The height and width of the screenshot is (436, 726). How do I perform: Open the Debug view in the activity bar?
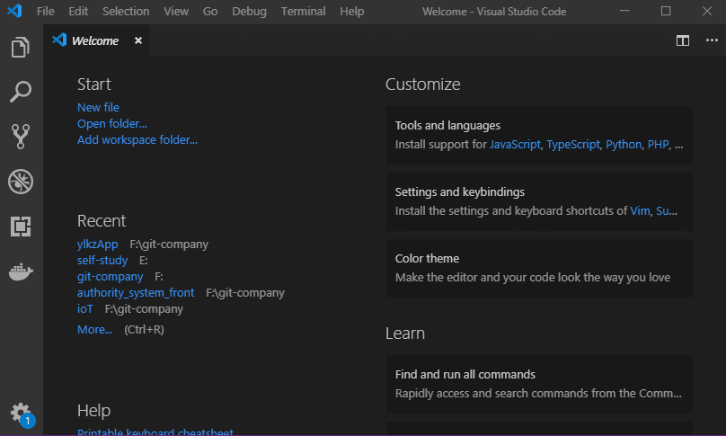(21, 182)
